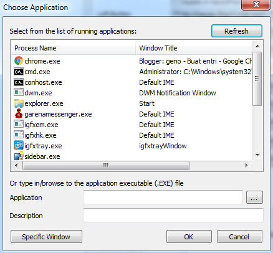Click the cmd.exe console icon
This screenshot has width=273, height=253.
coord(19,72)
